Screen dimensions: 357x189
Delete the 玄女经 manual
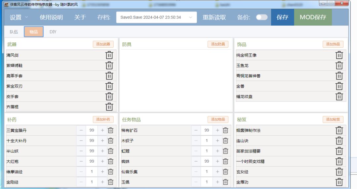(339, 172)
